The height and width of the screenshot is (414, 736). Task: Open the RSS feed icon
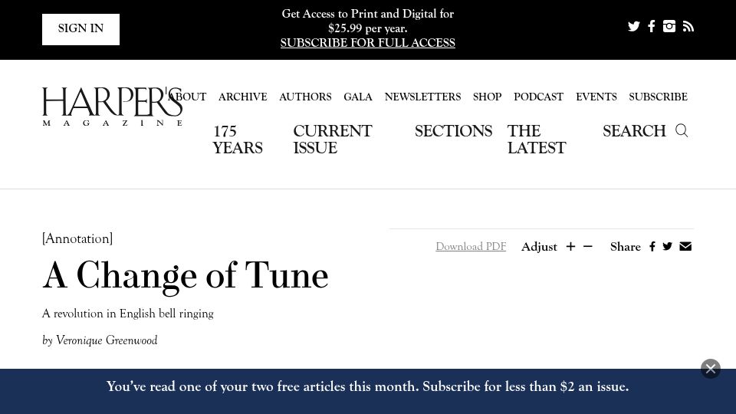(688, 26)
